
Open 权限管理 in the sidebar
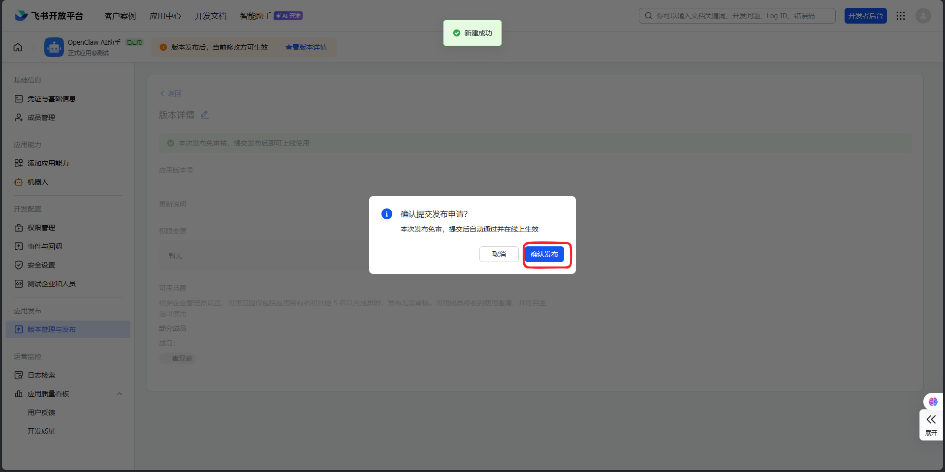pos(41,228)
